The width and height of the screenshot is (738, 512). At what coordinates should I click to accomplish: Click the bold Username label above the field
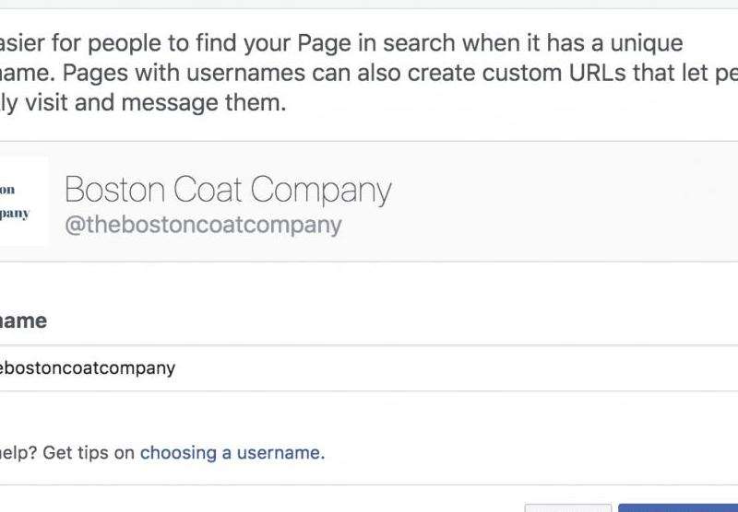point(23,321)
